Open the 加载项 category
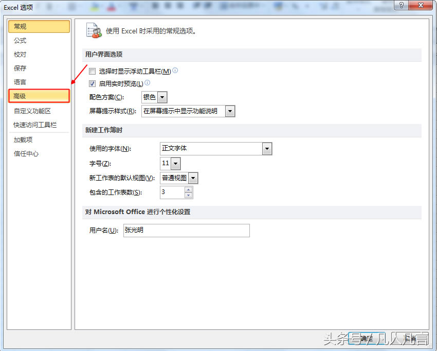This screenshot has height=351, width=437. pyautogui.click(x=39, y=139)
